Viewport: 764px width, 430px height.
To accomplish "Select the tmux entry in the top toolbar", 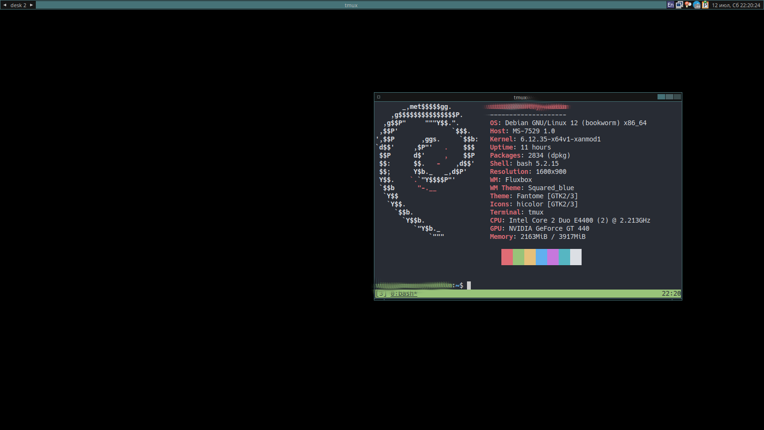I will click(x=351, y=5).
